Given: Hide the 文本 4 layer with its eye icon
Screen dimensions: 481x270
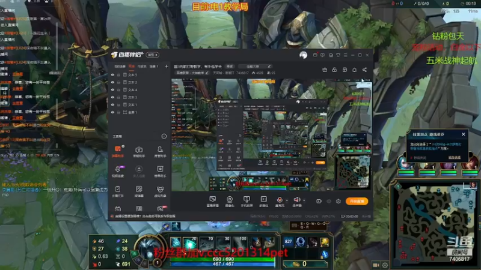Looking at the screenshot, I should coord(112,89).
